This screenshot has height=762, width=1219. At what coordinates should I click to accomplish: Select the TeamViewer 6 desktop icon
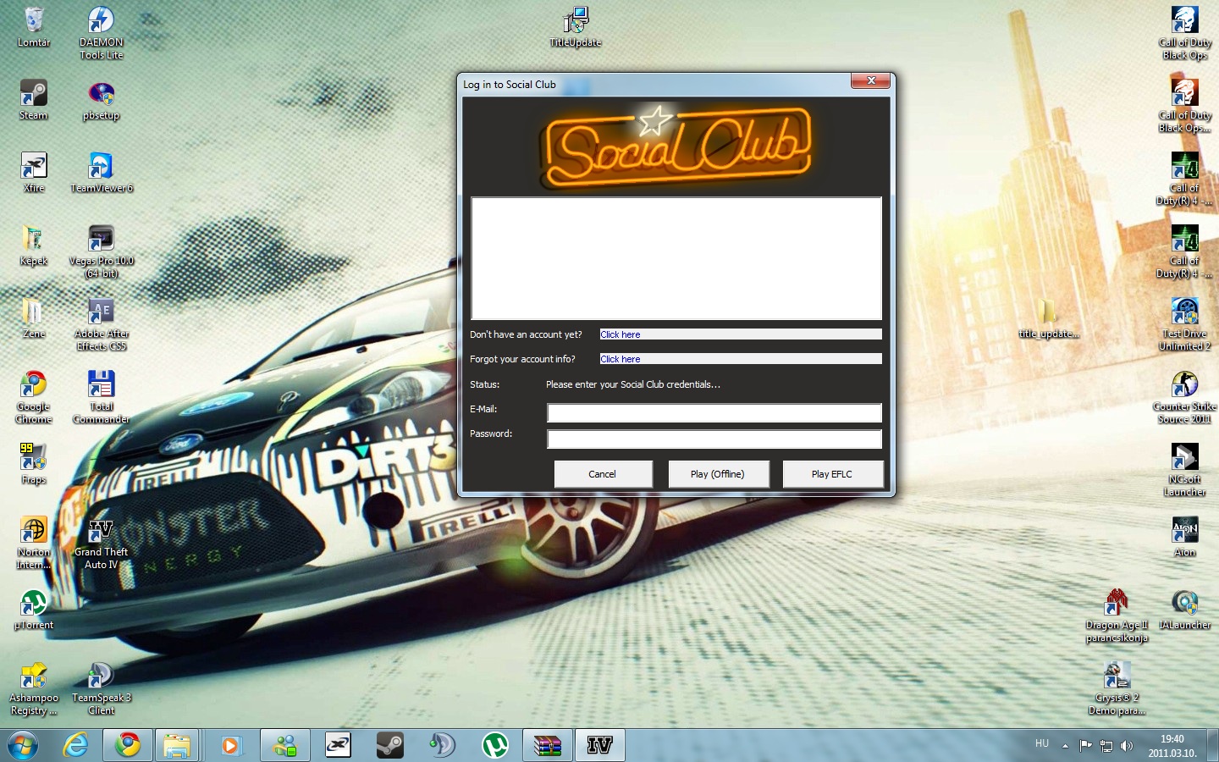click(102, 173)
